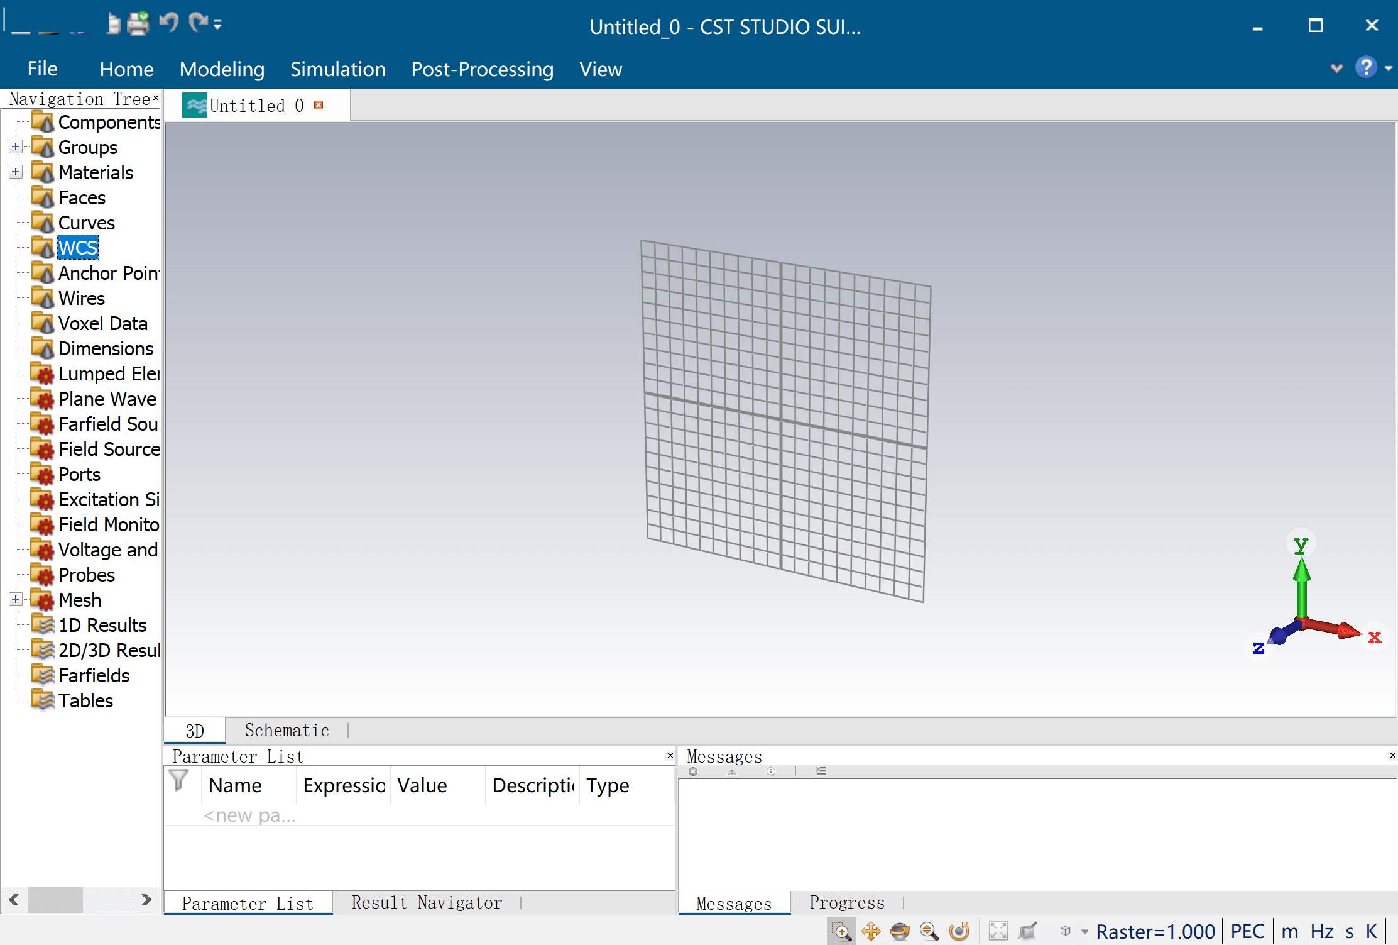
Task: Click the new parameter name field
Action: pos(249,815)
